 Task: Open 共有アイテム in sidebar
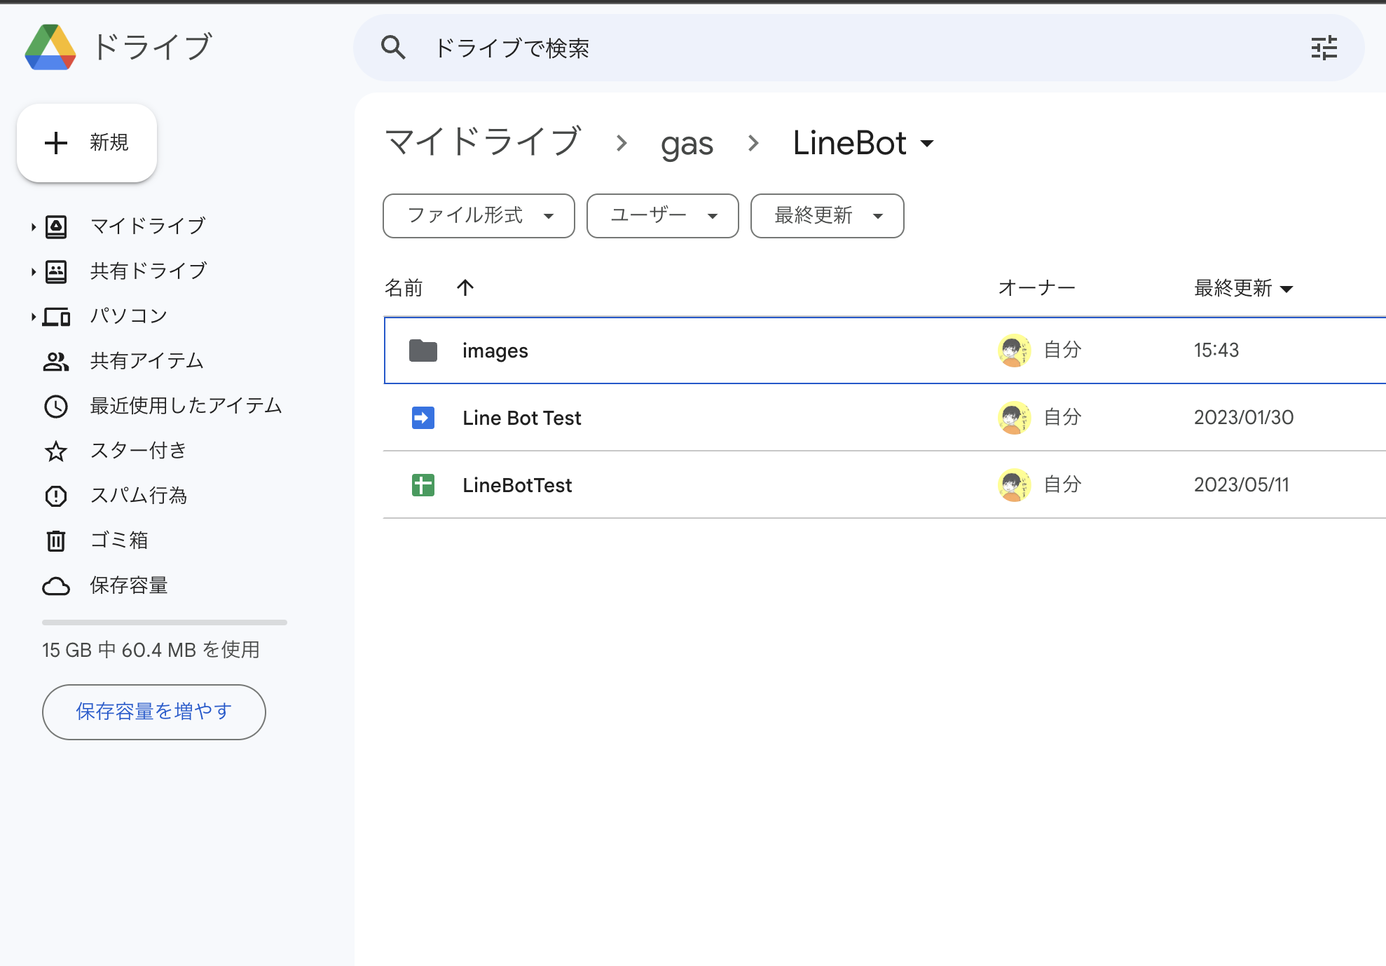(146, 361)
